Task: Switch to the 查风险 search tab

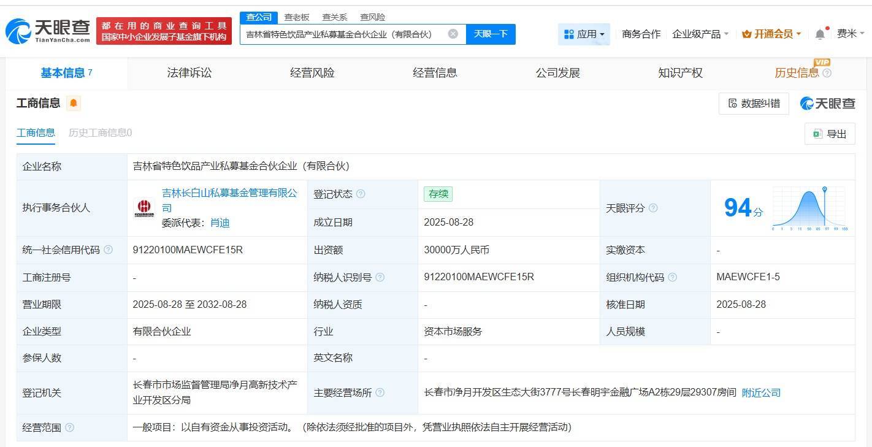Action: (x=373, y=17)
